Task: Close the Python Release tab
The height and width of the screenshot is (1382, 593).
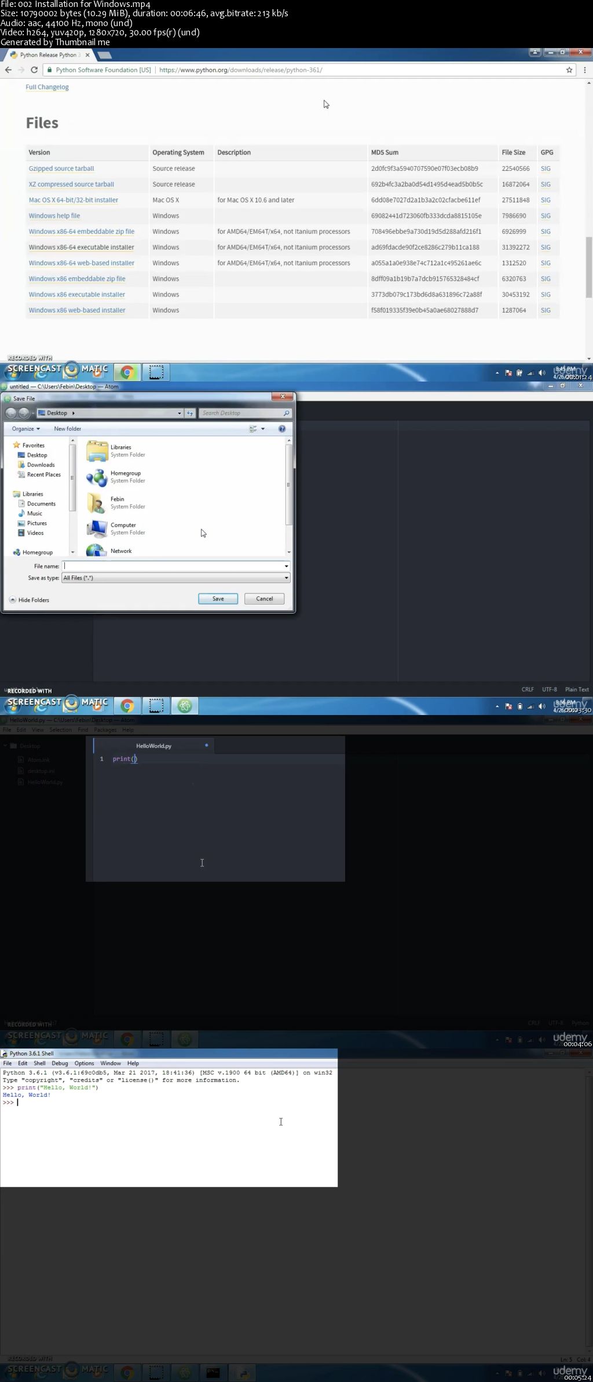Action: tap(87, 55)
